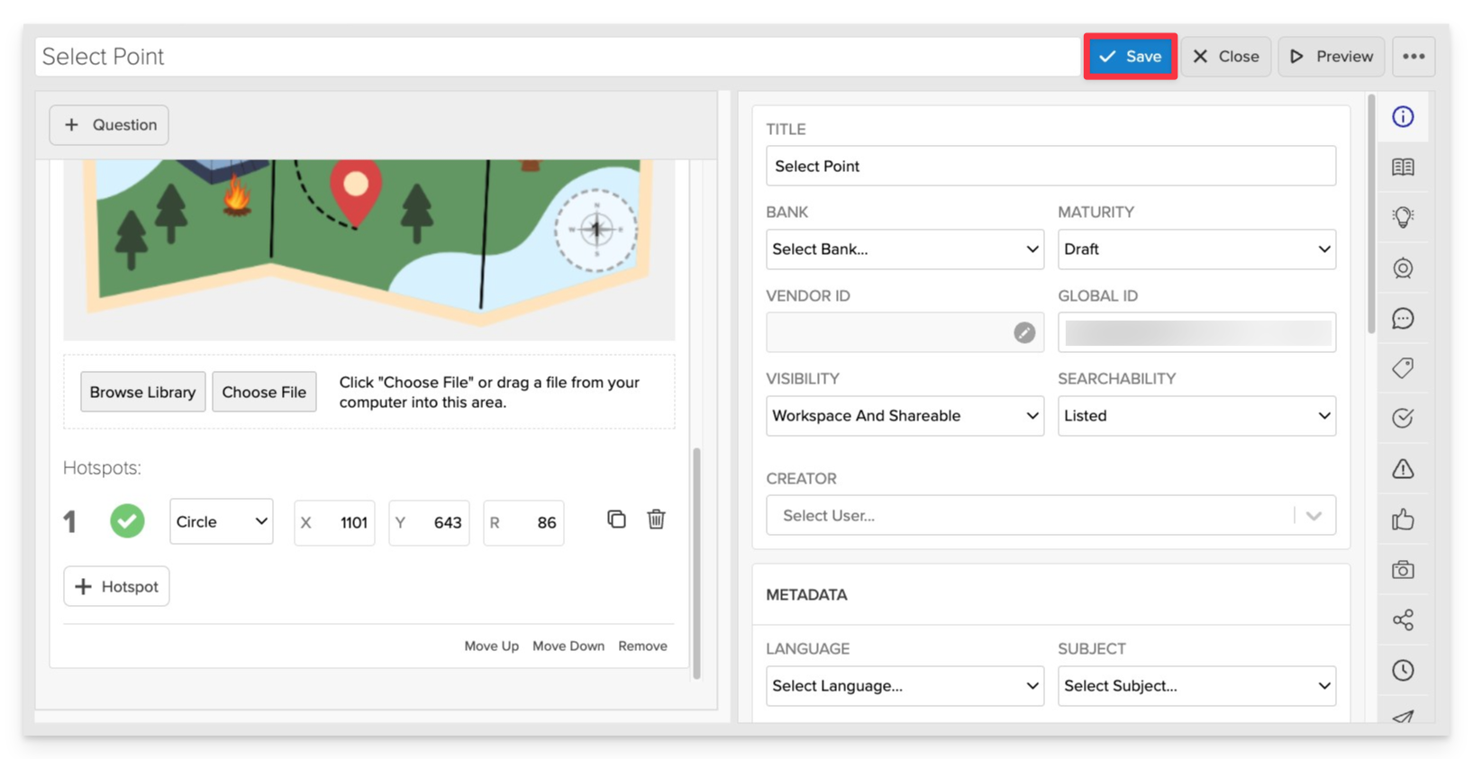
Task: Click Choose File button
Action: [x=264, y=392]
